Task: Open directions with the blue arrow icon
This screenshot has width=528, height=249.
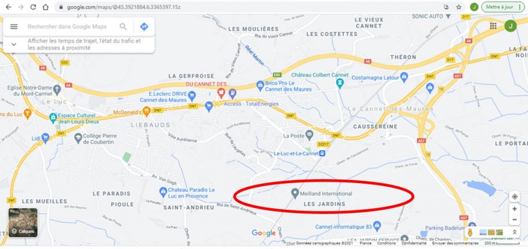Action: (144, 27)
